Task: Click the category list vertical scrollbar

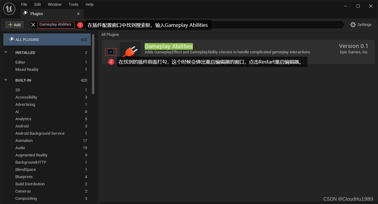Action: point(93,64)
